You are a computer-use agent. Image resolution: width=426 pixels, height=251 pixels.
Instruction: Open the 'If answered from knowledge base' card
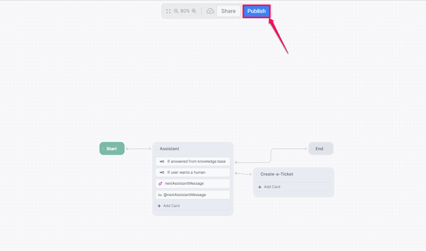(x=193, y=162)
